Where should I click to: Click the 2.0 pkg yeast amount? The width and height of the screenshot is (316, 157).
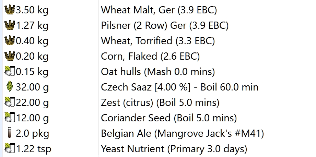[33, 133]
